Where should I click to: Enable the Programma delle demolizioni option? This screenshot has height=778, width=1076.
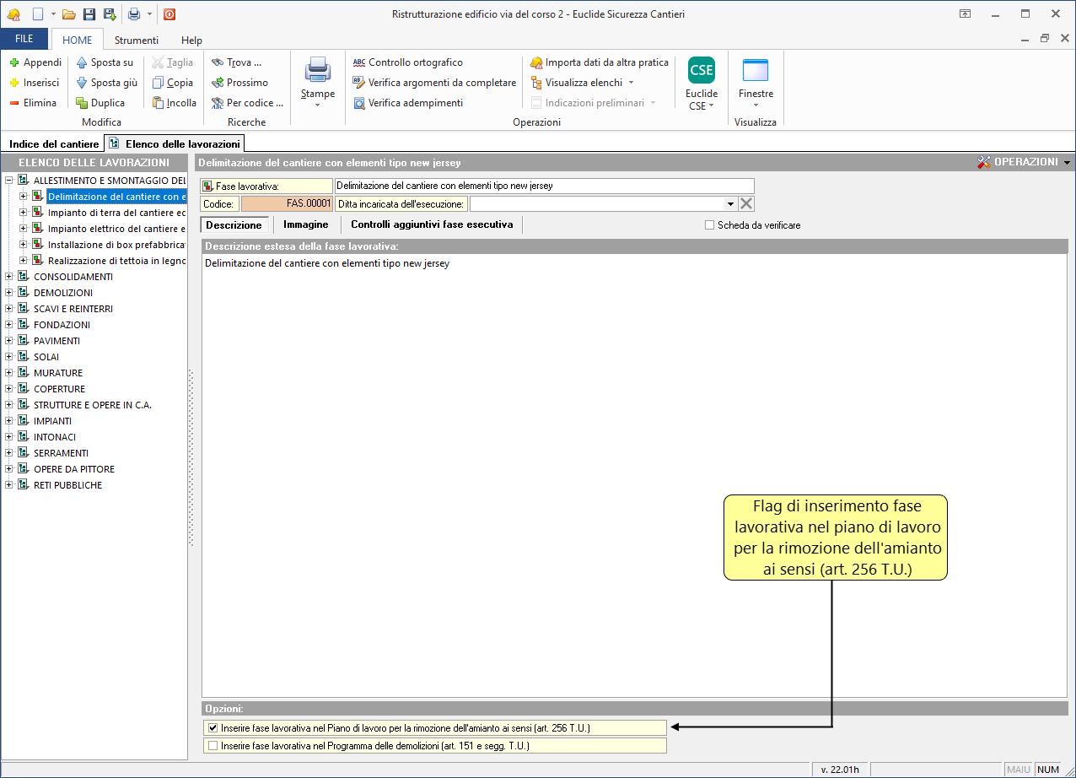tap(213, 746)
